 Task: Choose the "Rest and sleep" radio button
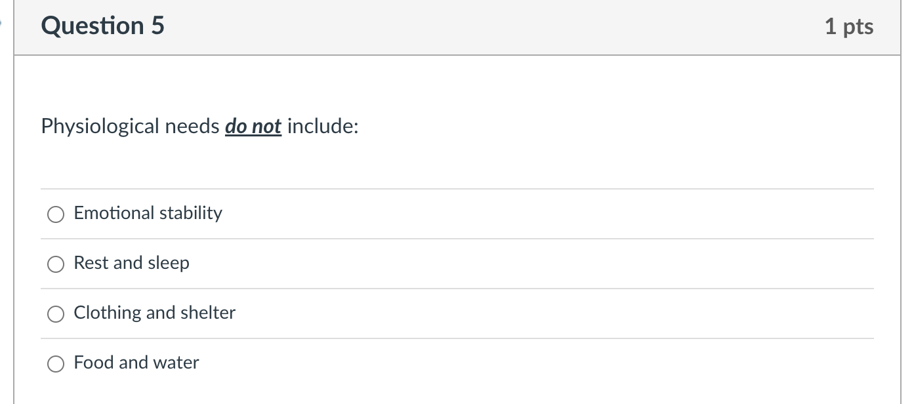(x=56, y=264)
